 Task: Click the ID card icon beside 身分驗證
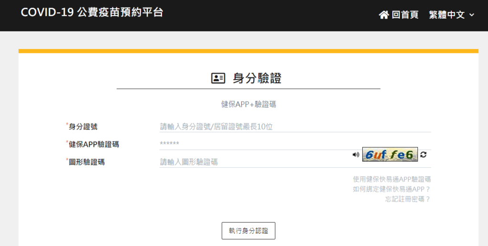pyautogui.click(x=218, y=79)
